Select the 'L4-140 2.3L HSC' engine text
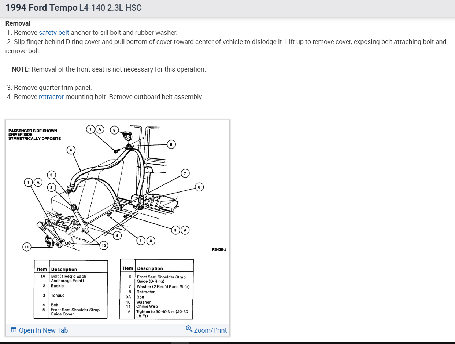 [110, 8]
